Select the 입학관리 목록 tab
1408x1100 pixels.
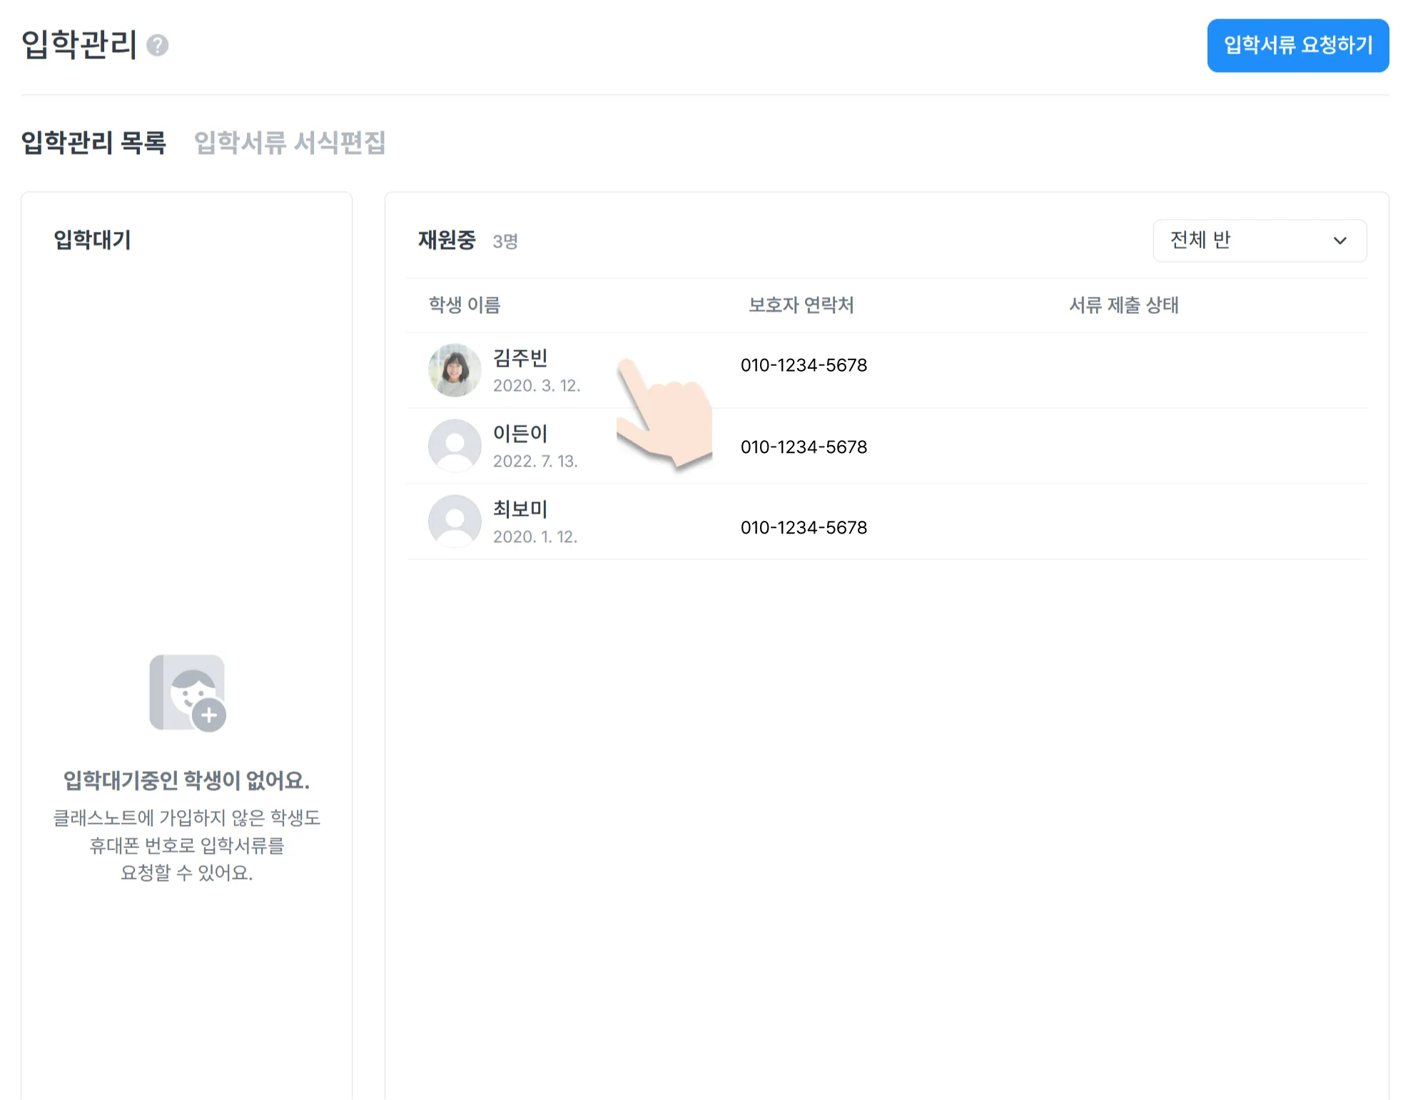click(93, 143)
